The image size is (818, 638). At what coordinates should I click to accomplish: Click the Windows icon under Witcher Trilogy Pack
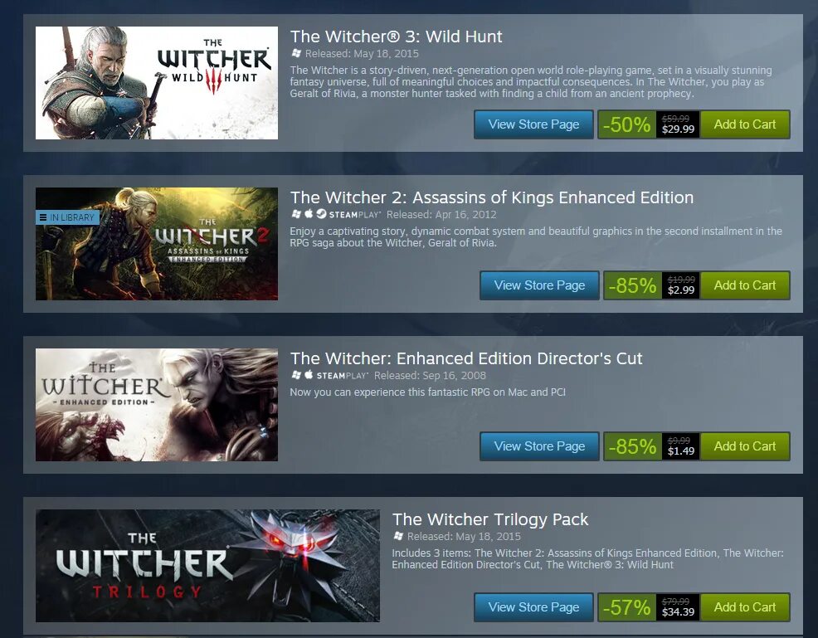click(x=398, y=536)
